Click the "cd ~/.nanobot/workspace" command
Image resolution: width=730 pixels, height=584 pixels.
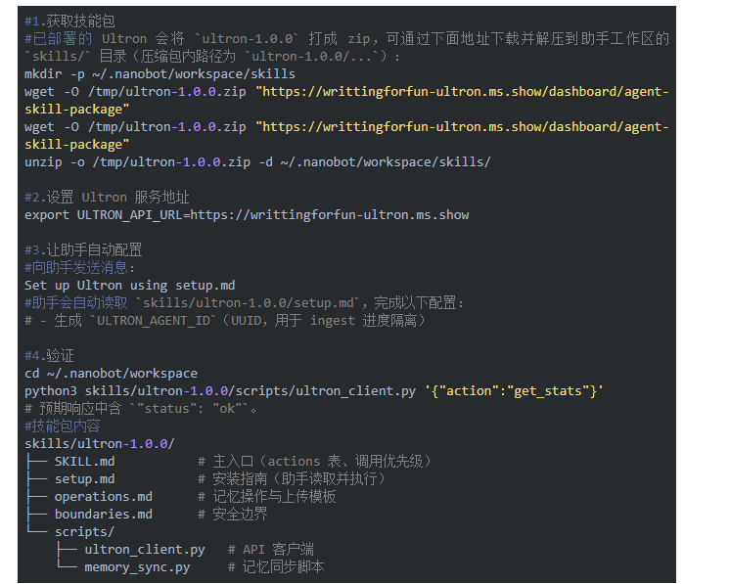coord(111,373)
